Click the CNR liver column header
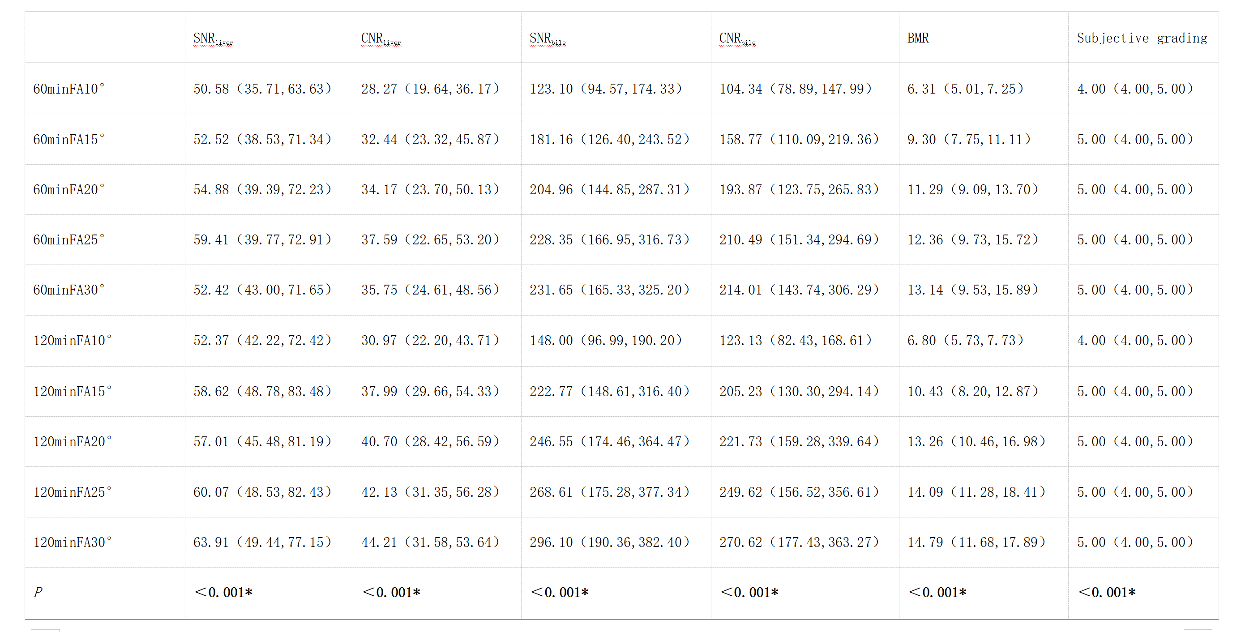Viewport: 1241px width, 632px height. coord(381,38)
